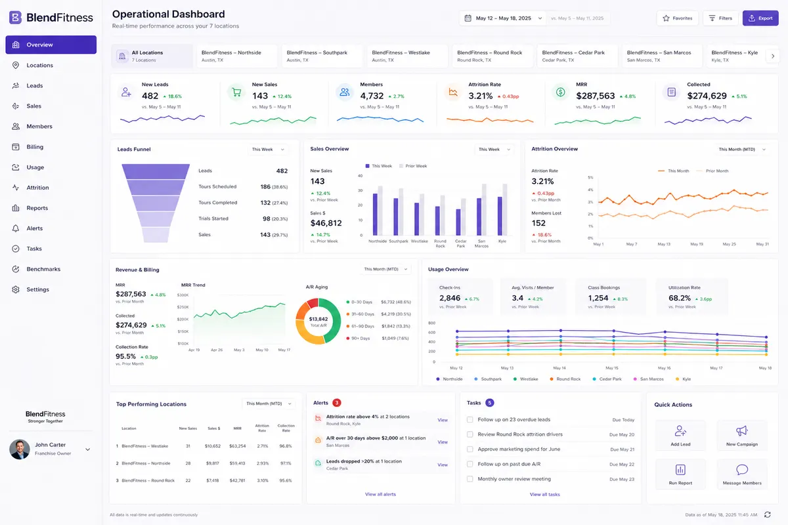Click the Settings gear icon in sidebar
The height and width of the screenshot is (525, 788).
coord(16,289)
